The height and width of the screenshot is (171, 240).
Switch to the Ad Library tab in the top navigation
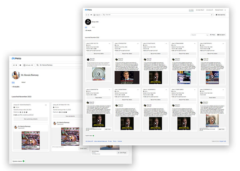point(191,10)
